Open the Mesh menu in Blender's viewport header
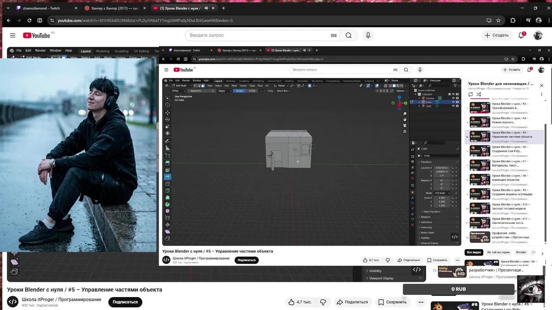Screen dimensions: 552x310 (234, 86)
